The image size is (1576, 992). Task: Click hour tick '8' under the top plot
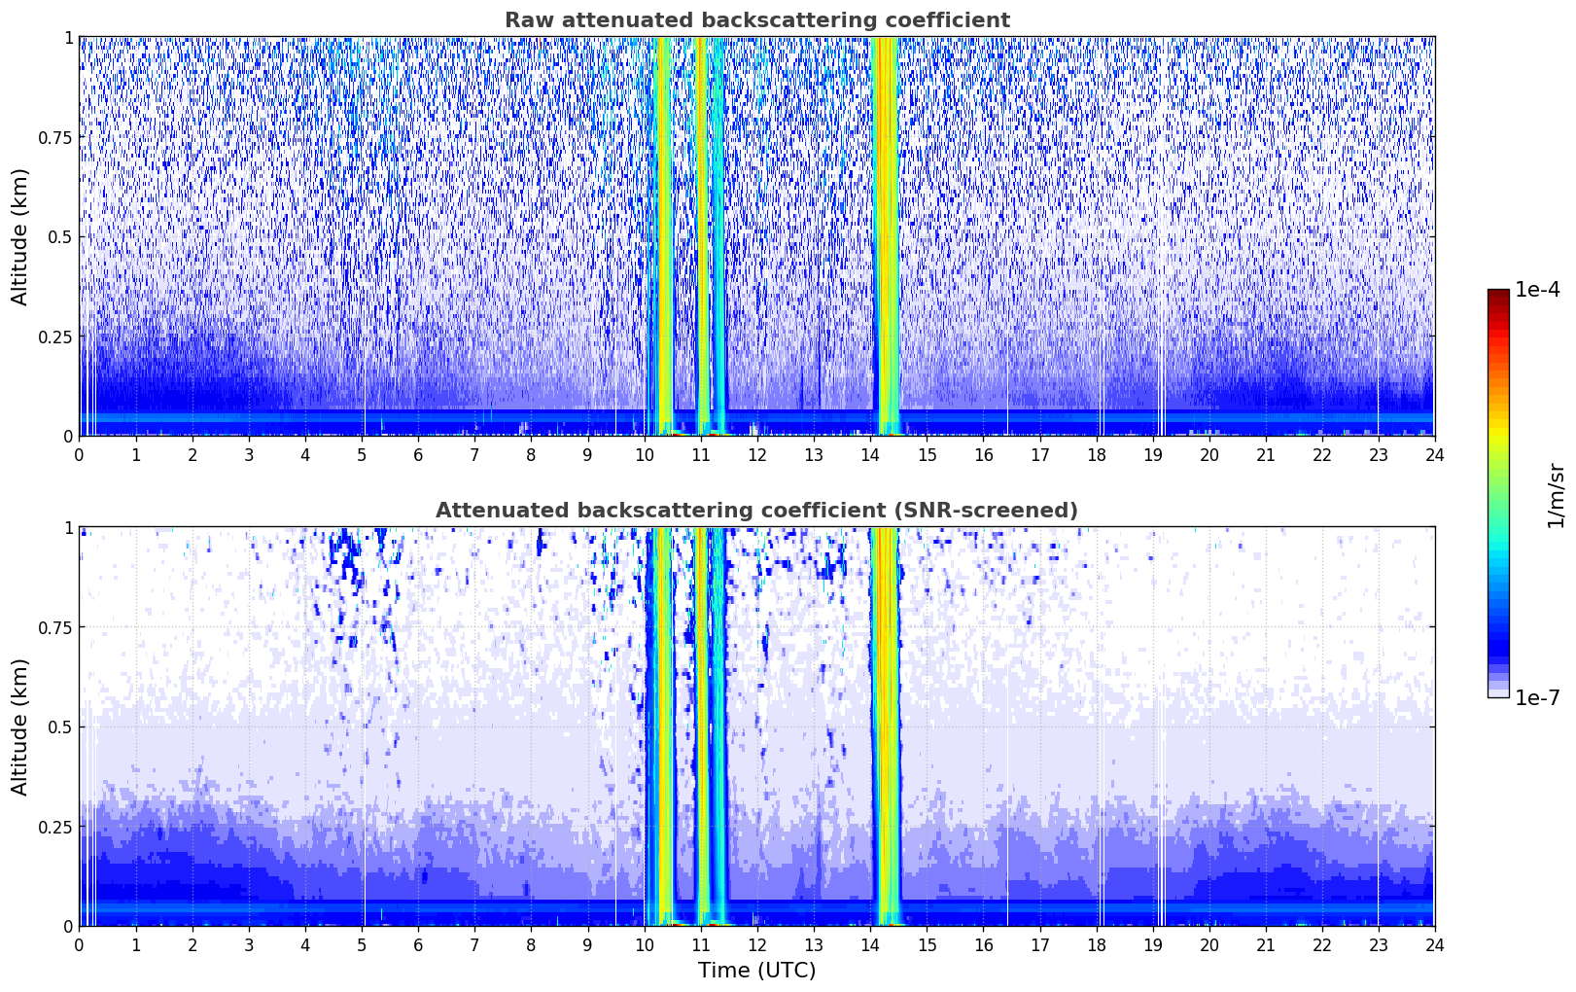point(531,454)
